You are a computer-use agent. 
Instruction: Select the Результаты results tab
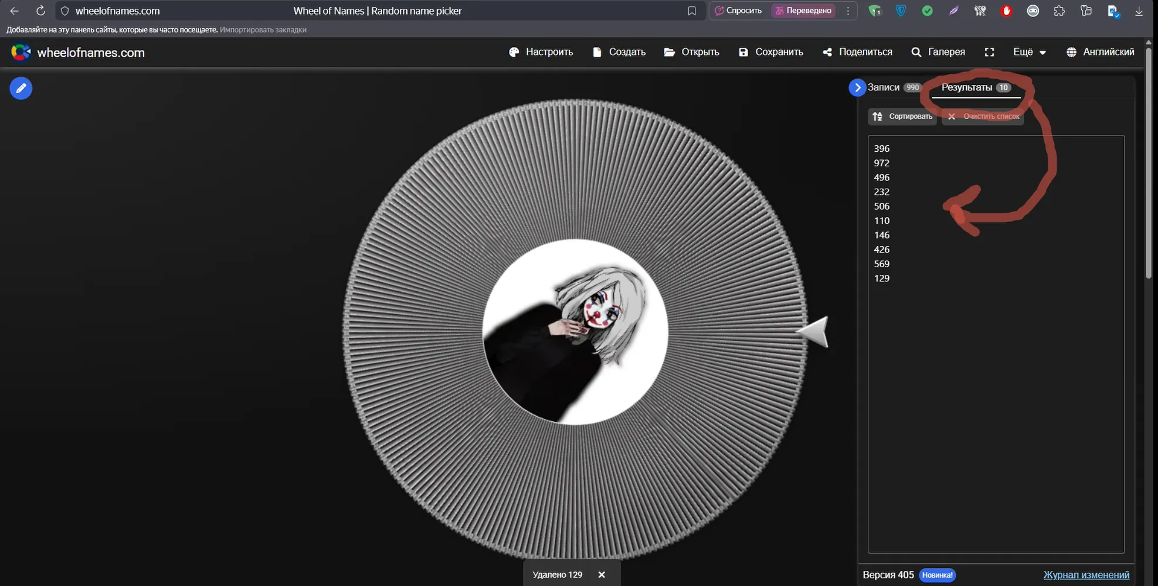coord(976,87)
